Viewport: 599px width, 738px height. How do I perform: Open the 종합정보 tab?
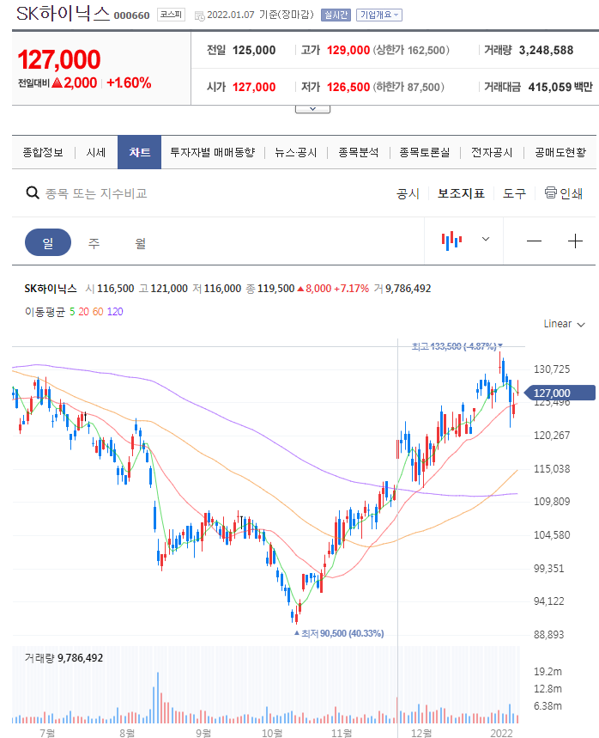[43, 152]
